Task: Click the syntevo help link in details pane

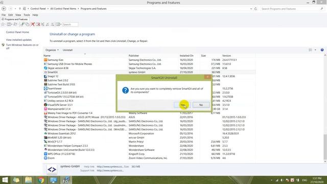Action: [110, 167]
